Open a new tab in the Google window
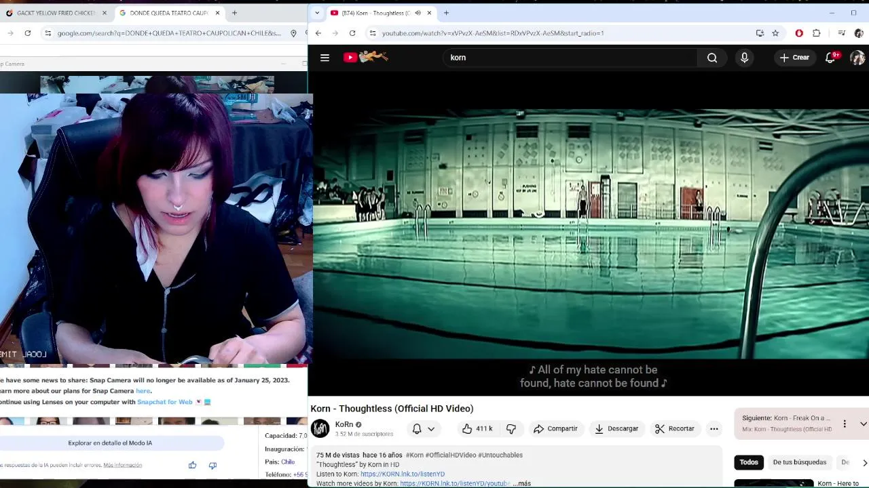 pos(234,13)
